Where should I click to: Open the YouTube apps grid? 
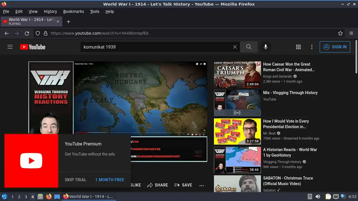coord(298,47)
